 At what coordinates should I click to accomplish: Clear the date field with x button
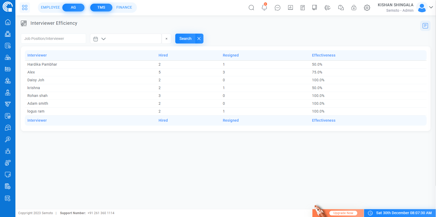[166, 39]
